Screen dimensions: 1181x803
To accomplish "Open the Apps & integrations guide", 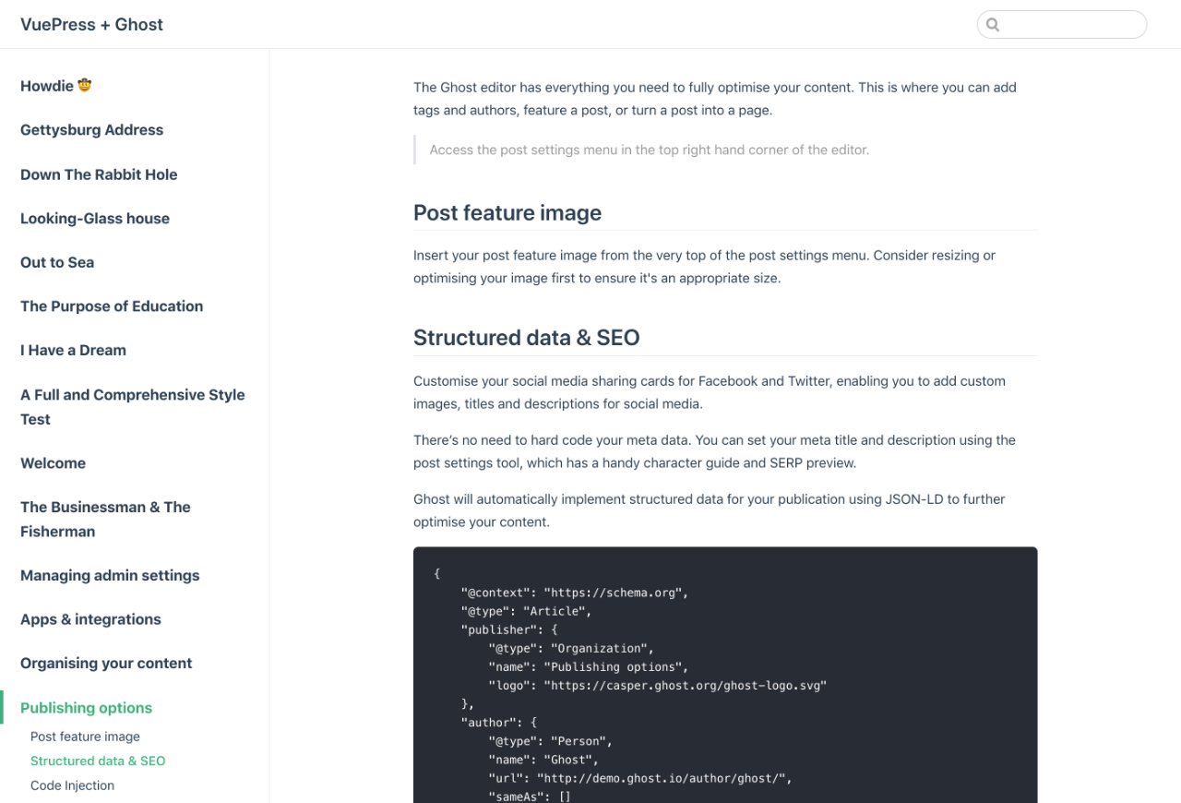I will coord(90,619).
